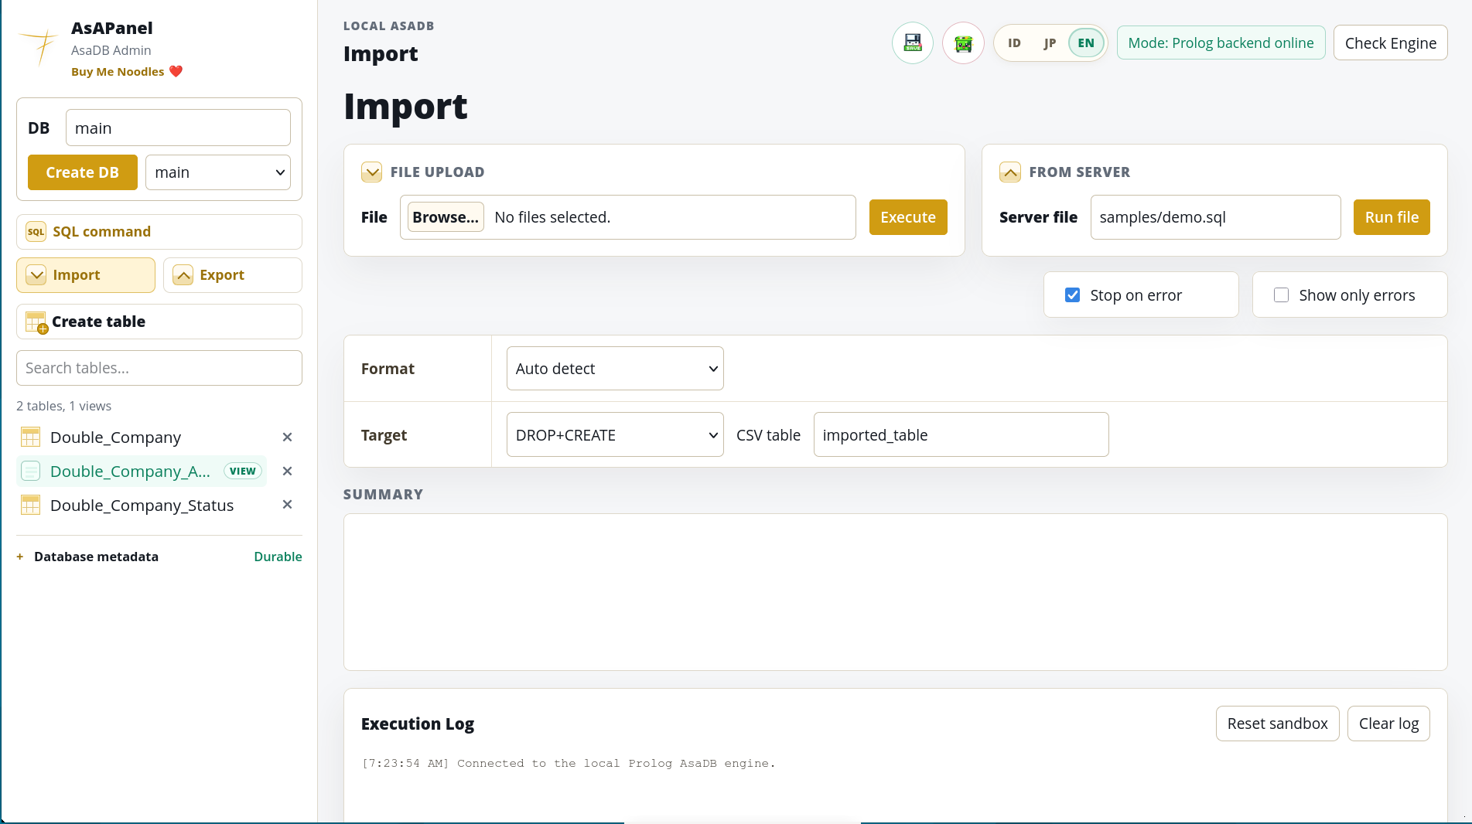Viewport: 1472px width, 824px height.
Task: Click the Save floppy disk icon
Action: (x=913, y=43)
